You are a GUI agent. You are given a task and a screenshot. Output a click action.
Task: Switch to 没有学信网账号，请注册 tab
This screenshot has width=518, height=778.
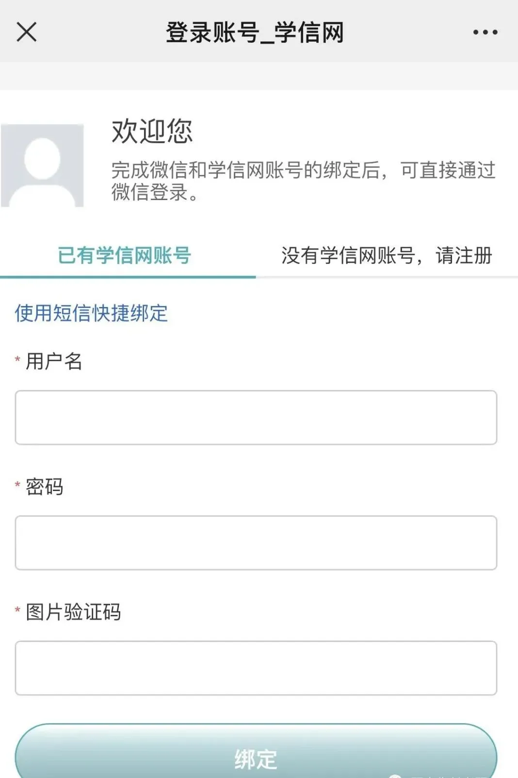pyautogui.click(x=387, y=255)
